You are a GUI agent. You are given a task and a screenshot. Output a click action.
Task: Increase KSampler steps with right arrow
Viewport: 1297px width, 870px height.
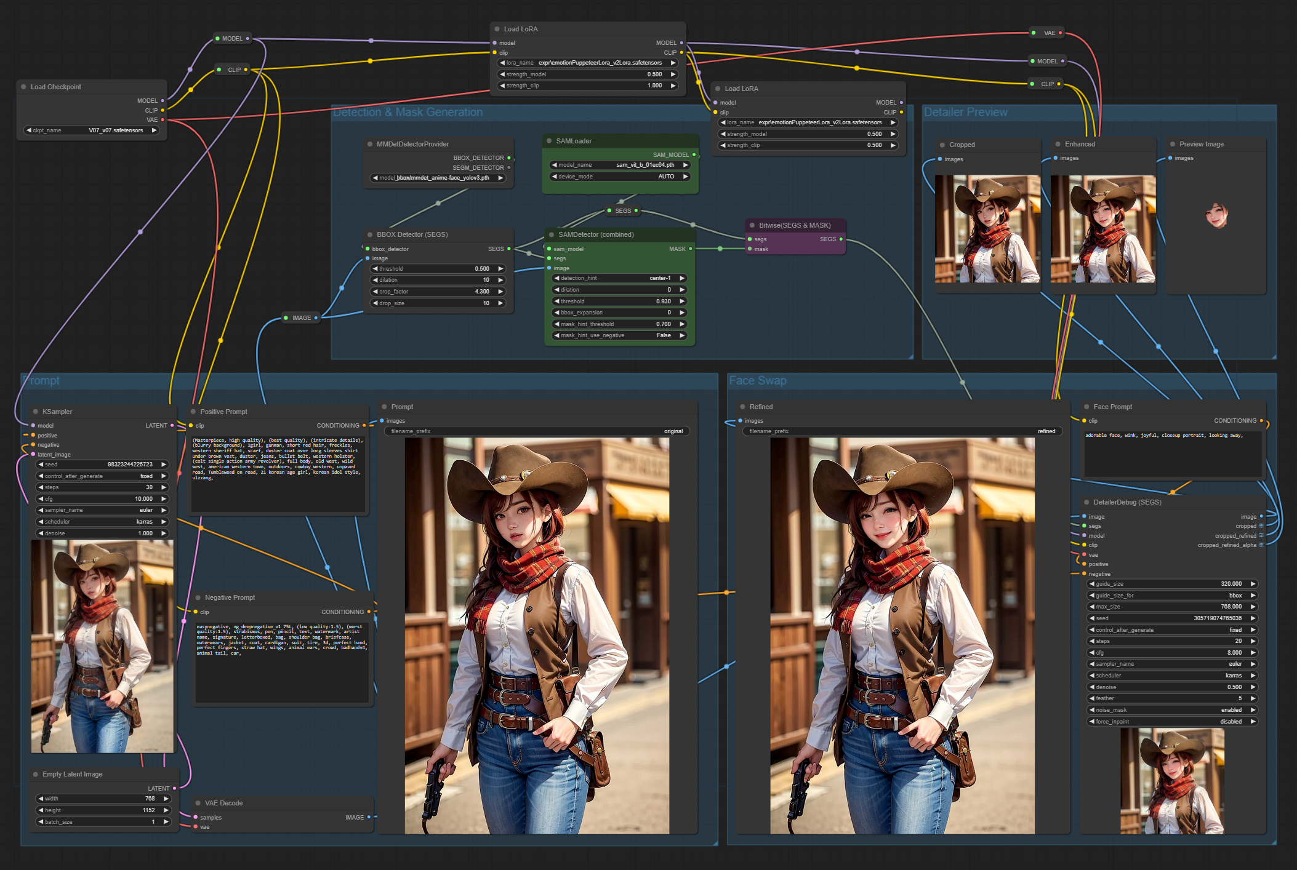tap(164, 487)
